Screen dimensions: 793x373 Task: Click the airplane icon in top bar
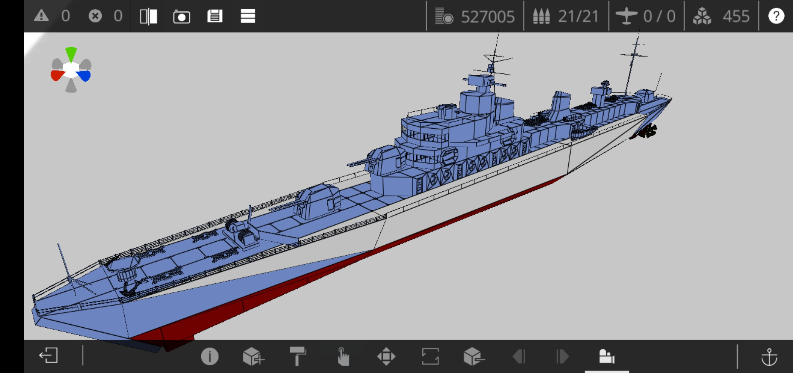(626, 16)
